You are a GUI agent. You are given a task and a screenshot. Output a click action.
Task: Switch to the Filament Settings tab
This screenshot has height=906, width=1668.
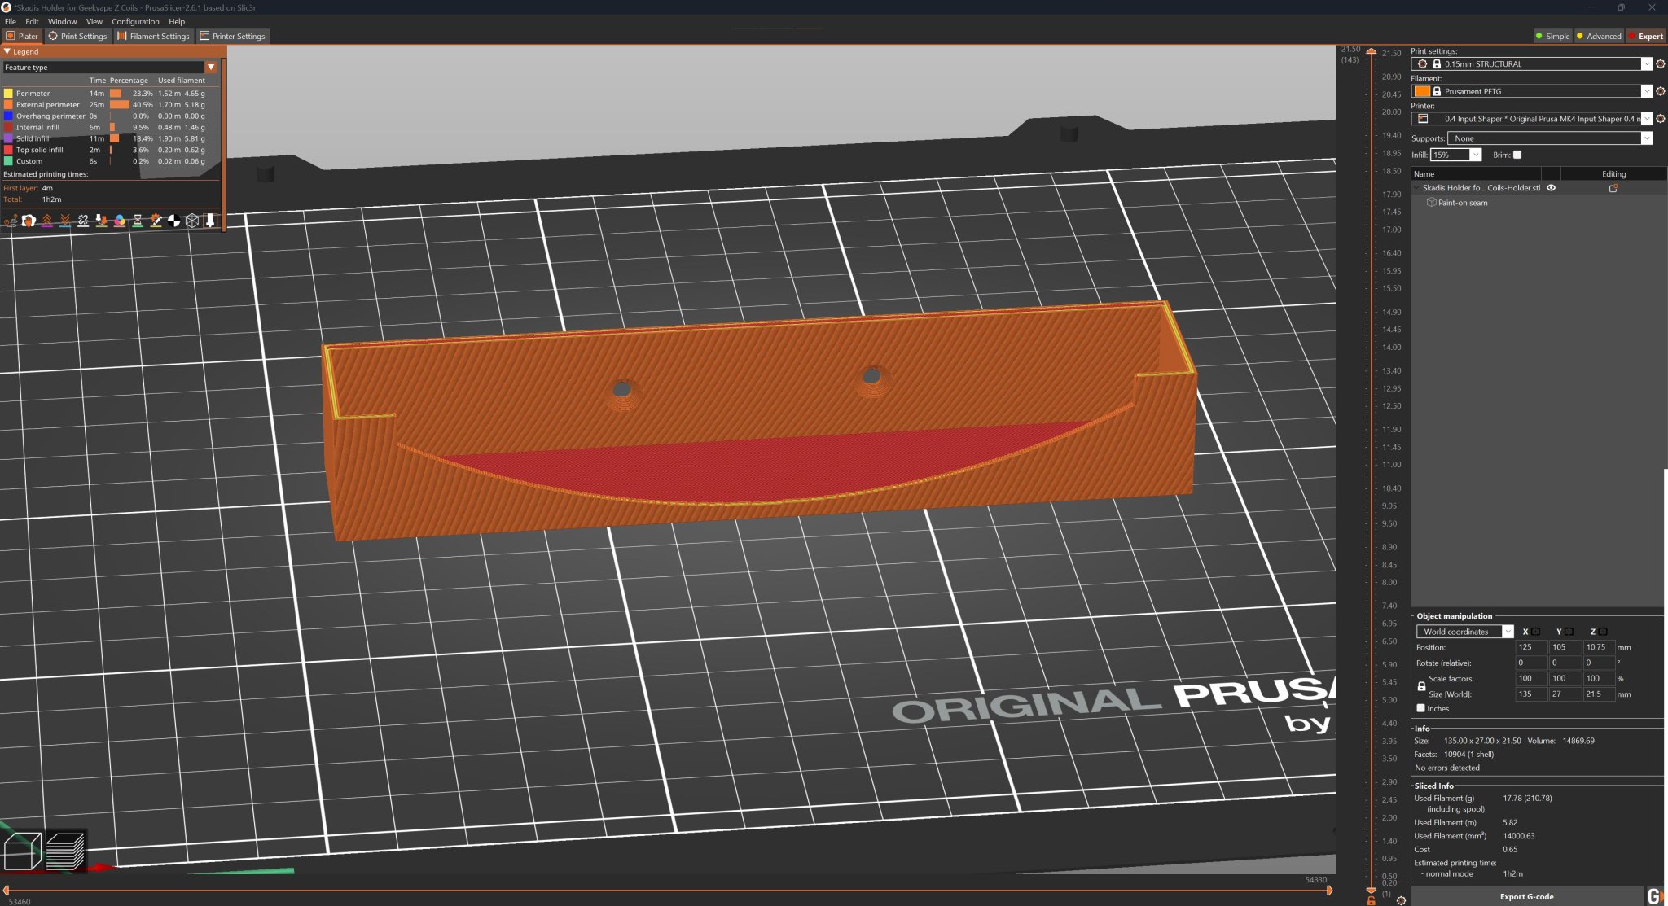[x=153, y=36]
